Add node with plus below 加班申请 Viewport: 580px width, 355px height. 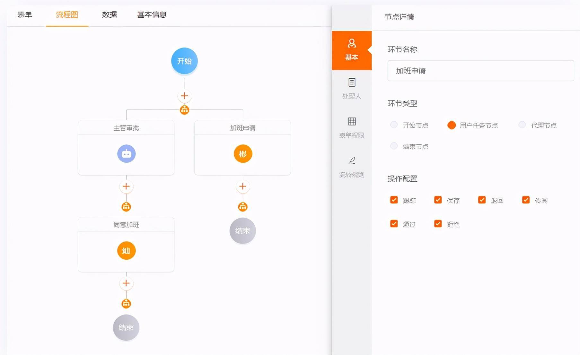point(243,186)
